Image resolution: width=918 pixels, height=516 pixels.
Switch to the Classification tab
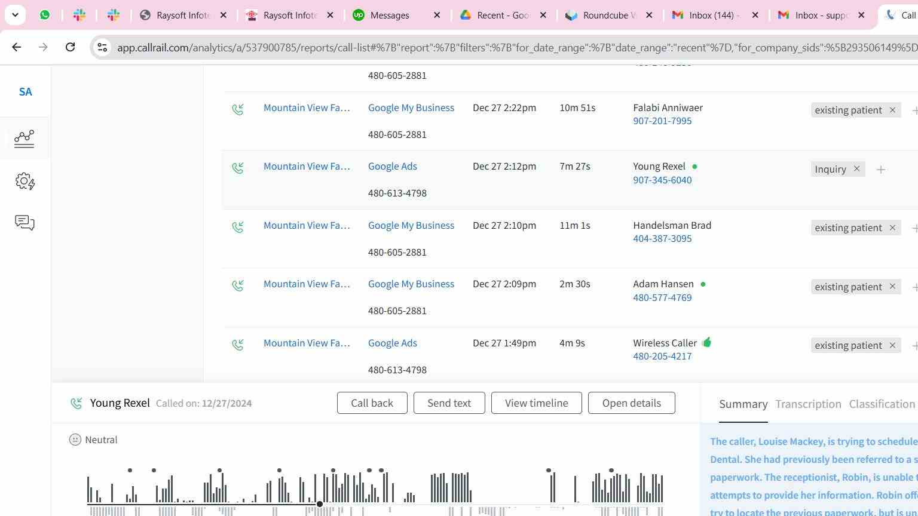pos(882,404)
